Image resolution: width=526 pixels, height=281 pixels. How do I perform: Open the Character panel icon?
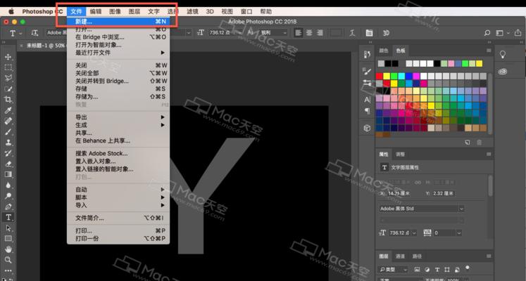(367, 100)
